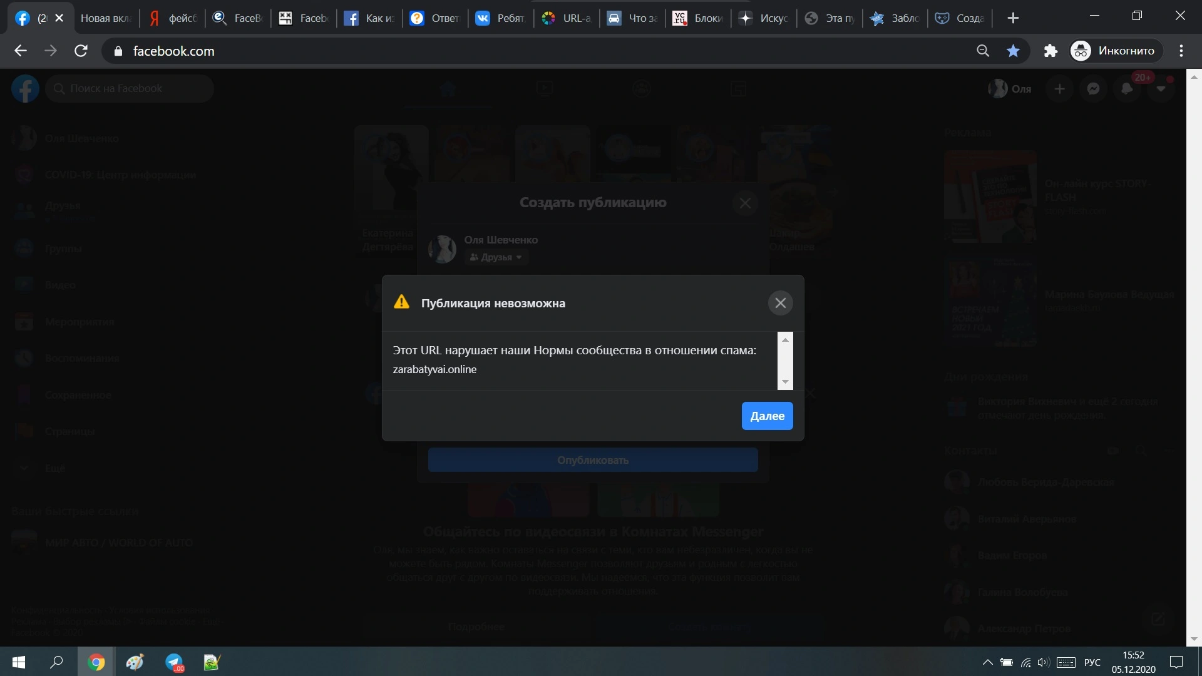Open COVID-19 Центр информации link
This screenshot has height=676, width=1202.
point(105,175)
